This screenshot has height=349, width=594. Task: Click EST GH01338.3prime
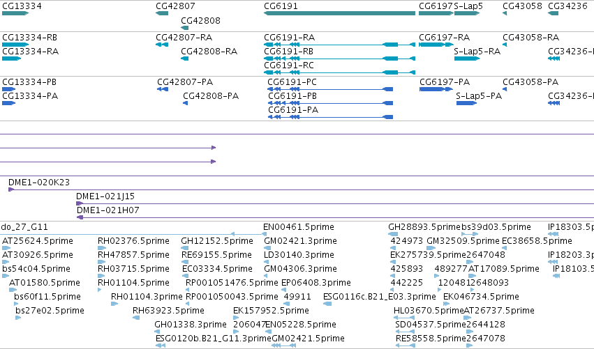pos(191,325)
